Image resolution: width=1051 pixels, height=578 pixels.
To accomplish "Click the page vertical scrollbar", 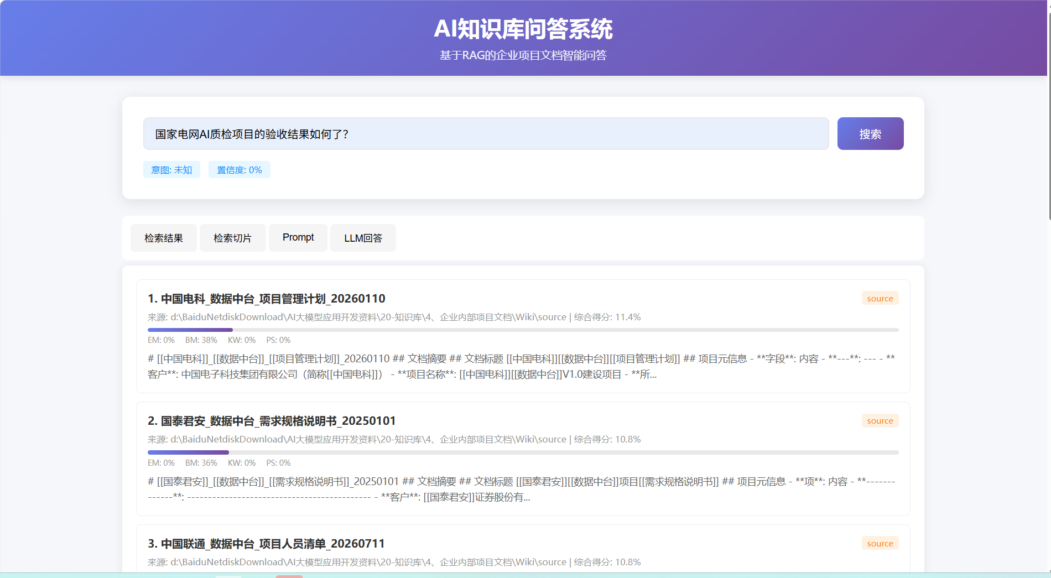I will click(1049, 116).
